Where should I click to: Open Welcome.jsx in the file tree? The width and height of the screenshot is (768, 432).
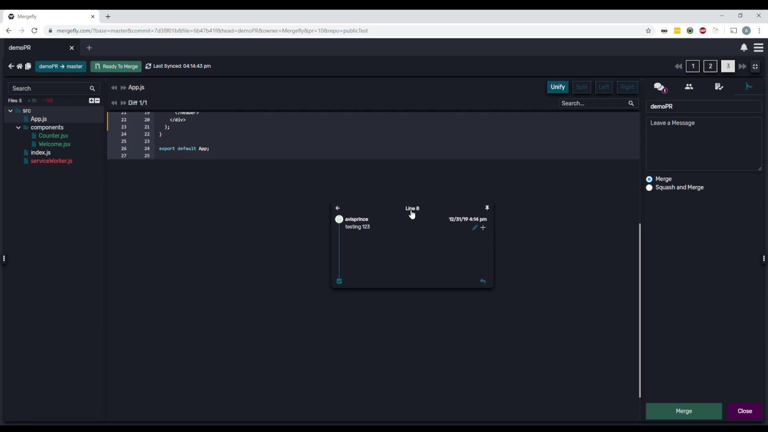55,144
